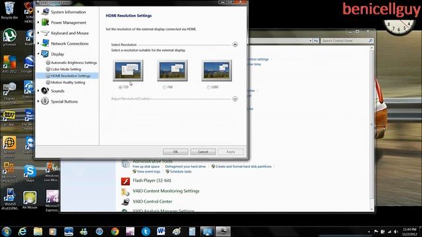
Task: Expand the Special Buttons tree arrow
Action: pyautogui.click(x=38, y=101)
